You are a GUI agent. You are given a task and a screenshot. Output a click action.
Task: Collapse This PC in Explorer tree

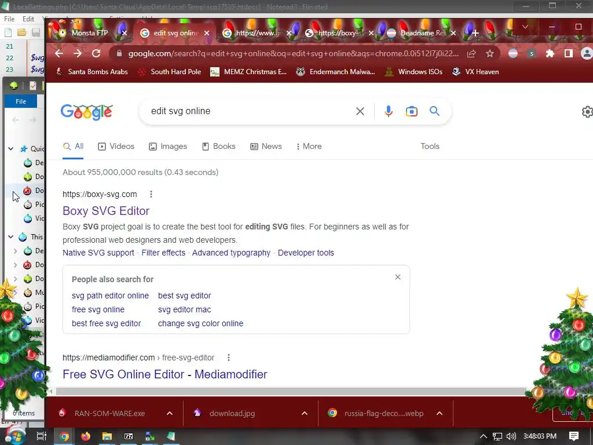[x=11, y=237]
